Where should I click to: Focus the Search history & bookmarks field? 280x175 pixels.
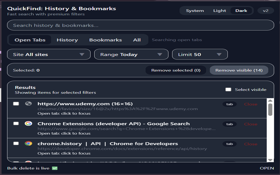pyautogui.click(x=140, y=25)
